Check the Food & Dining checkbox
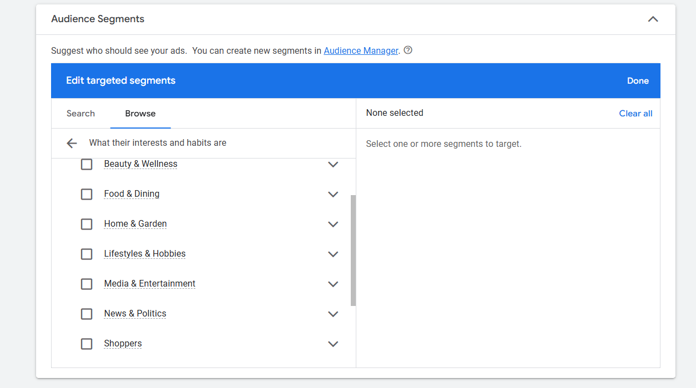The image size is (696, 388). click(x=87, y=195)
